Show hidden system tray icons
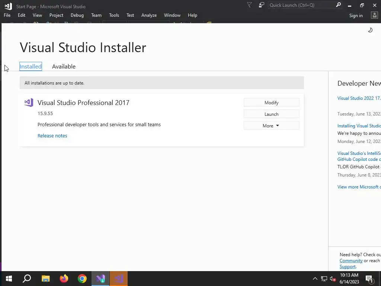The width and height of the screenshot is (381, 286). 315,279
